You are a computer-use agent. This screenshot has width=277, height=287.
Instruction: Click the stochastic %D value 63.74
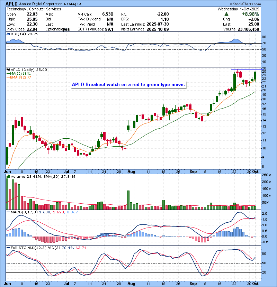click(81, 248)
